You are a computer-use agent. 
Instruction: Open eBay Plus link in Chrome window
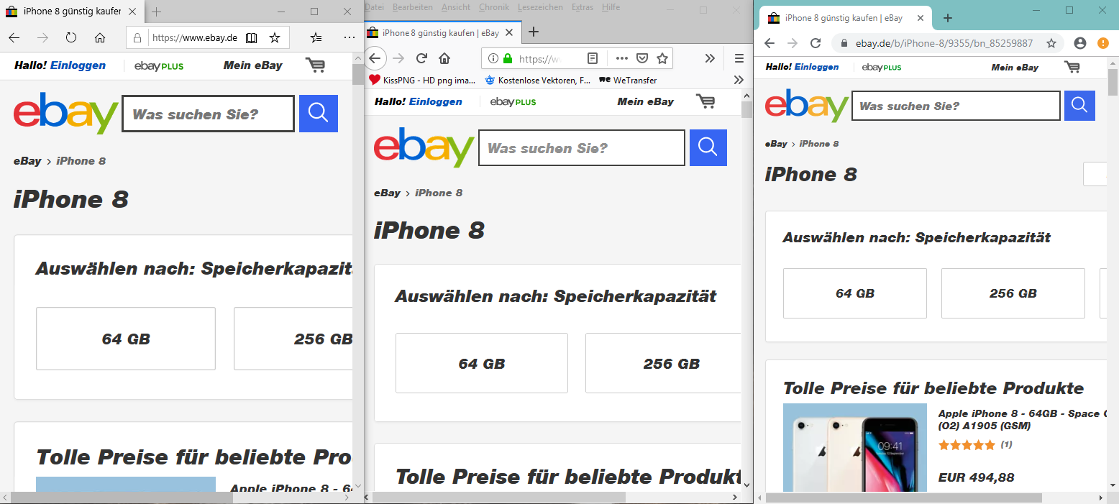click(882, 67)
